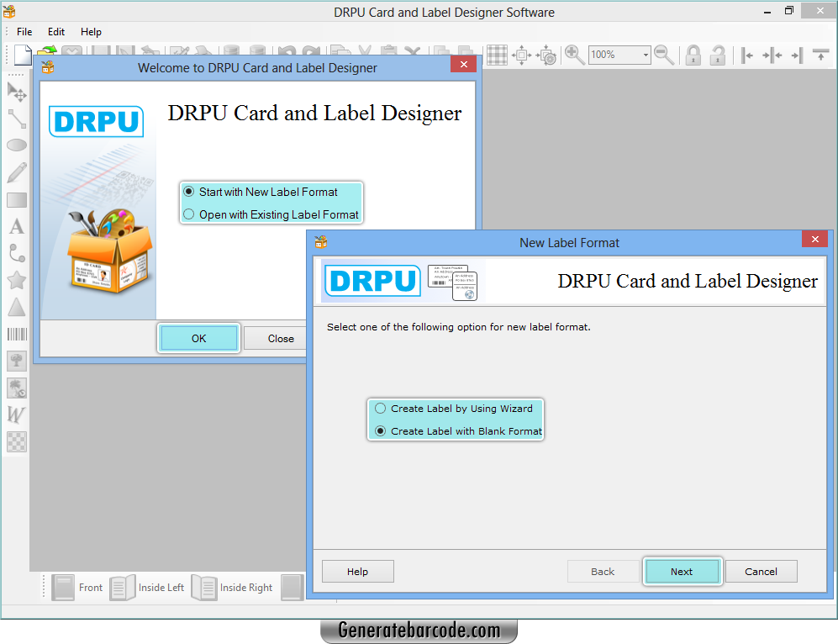838x644 pixels.
Task: Click 'Welcome to DRPU Card and Label Designer' title
Action: (257, 68)
